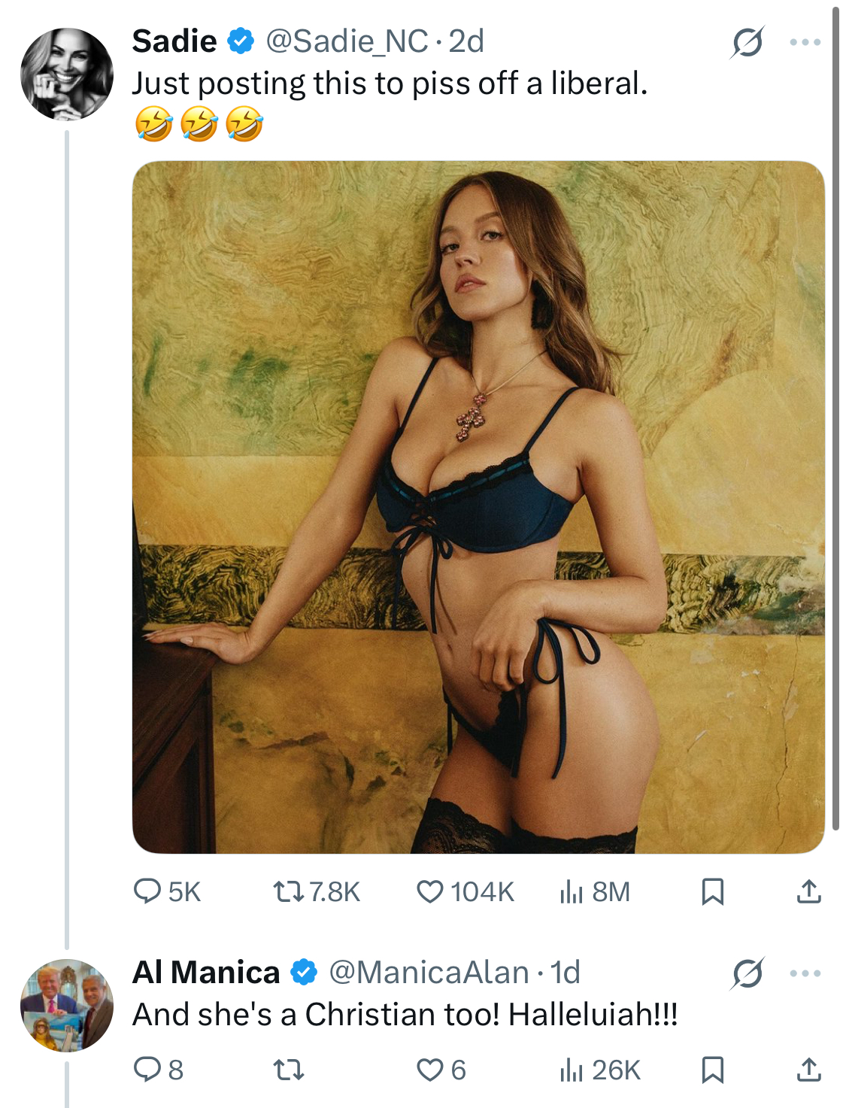Open Grok icon on Al Manica's comment
The image size is (846, 1108).
pyautogui.click(x=747, y=973)
